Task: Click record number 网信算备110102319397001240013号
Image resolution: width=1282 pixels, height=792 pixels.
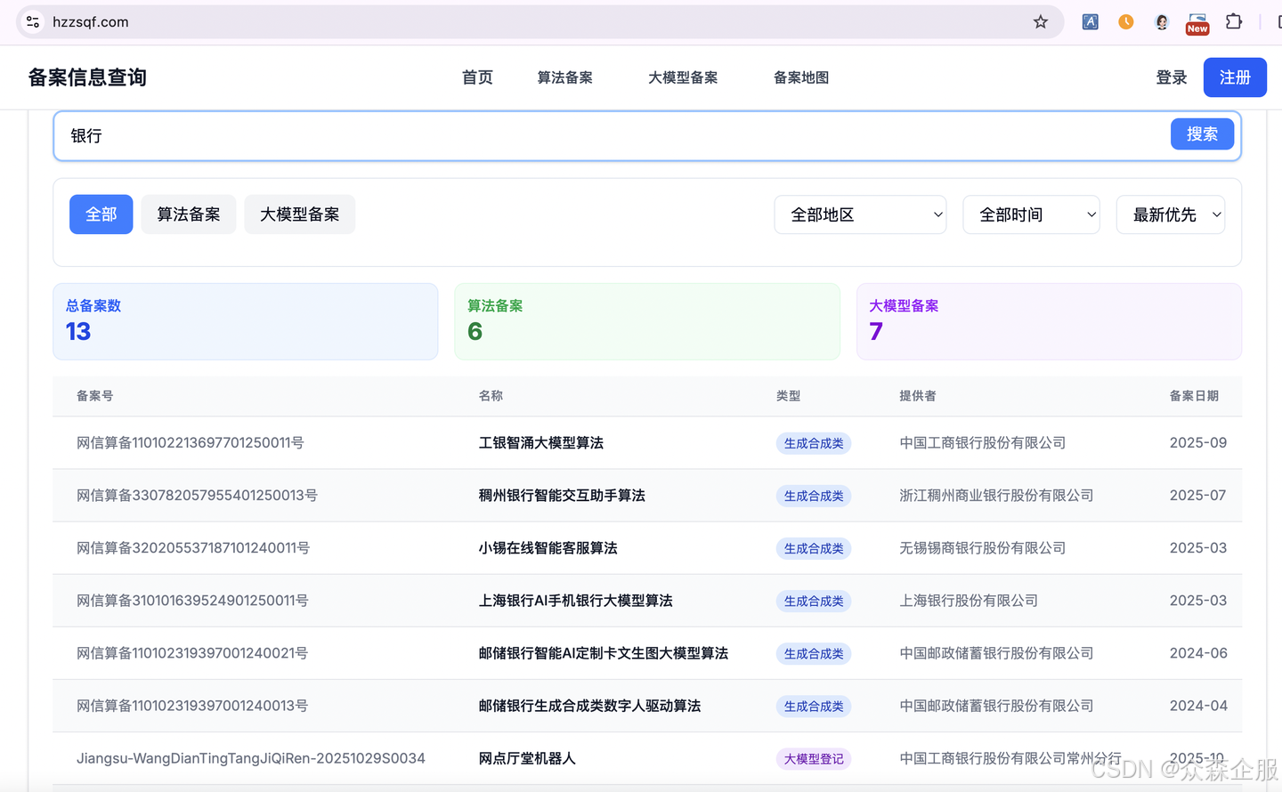Action: (x=192, y=706)
